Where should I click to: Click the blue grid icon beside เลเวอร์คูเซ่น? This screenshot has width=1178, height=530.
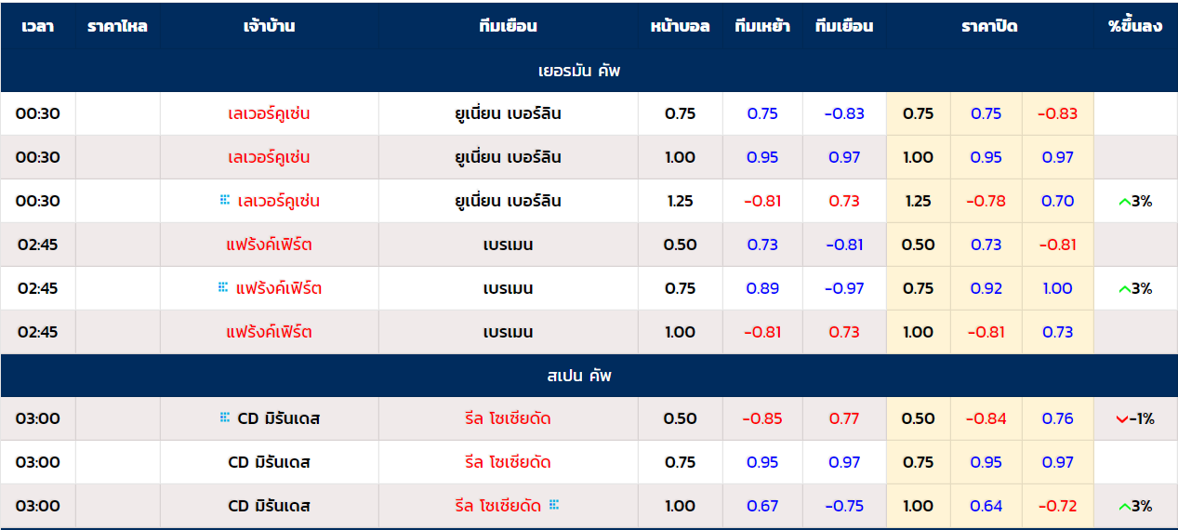(x=224, y=200)
